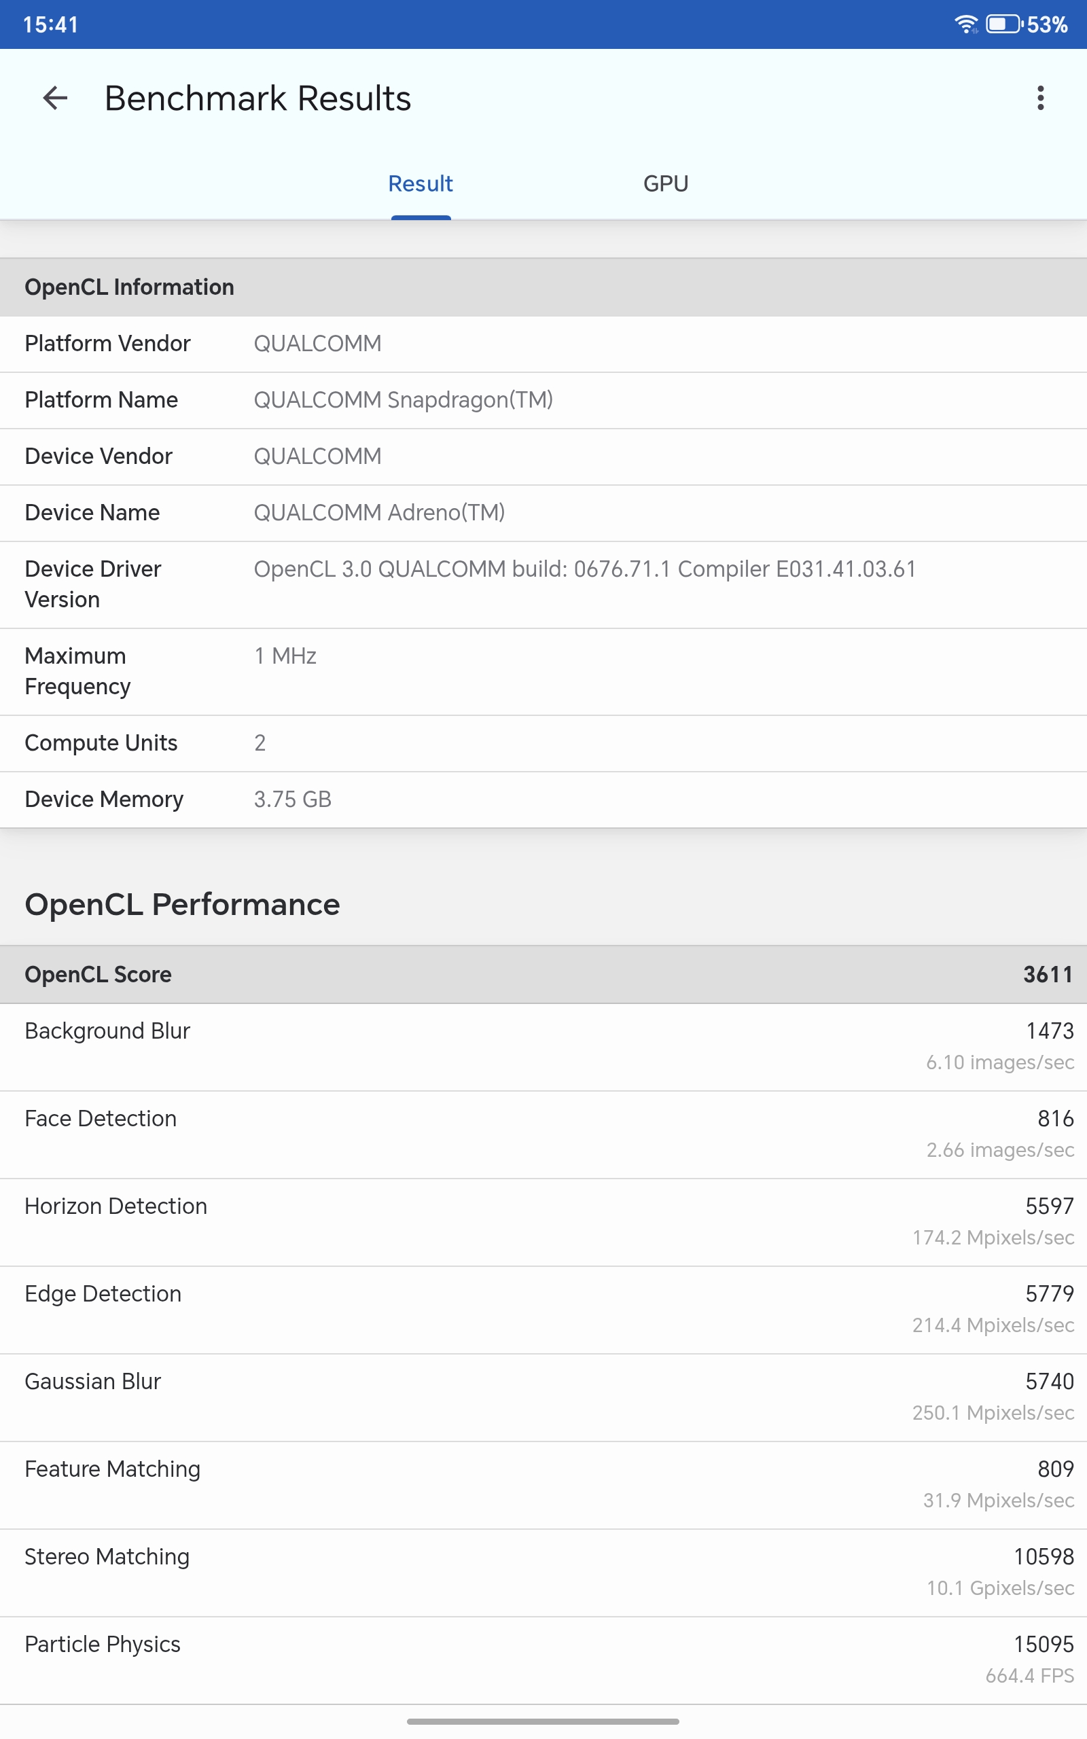Select the Stereo Matching score row
This screenshot has height=1739, width=1087.
click(x=543, y=1573)
